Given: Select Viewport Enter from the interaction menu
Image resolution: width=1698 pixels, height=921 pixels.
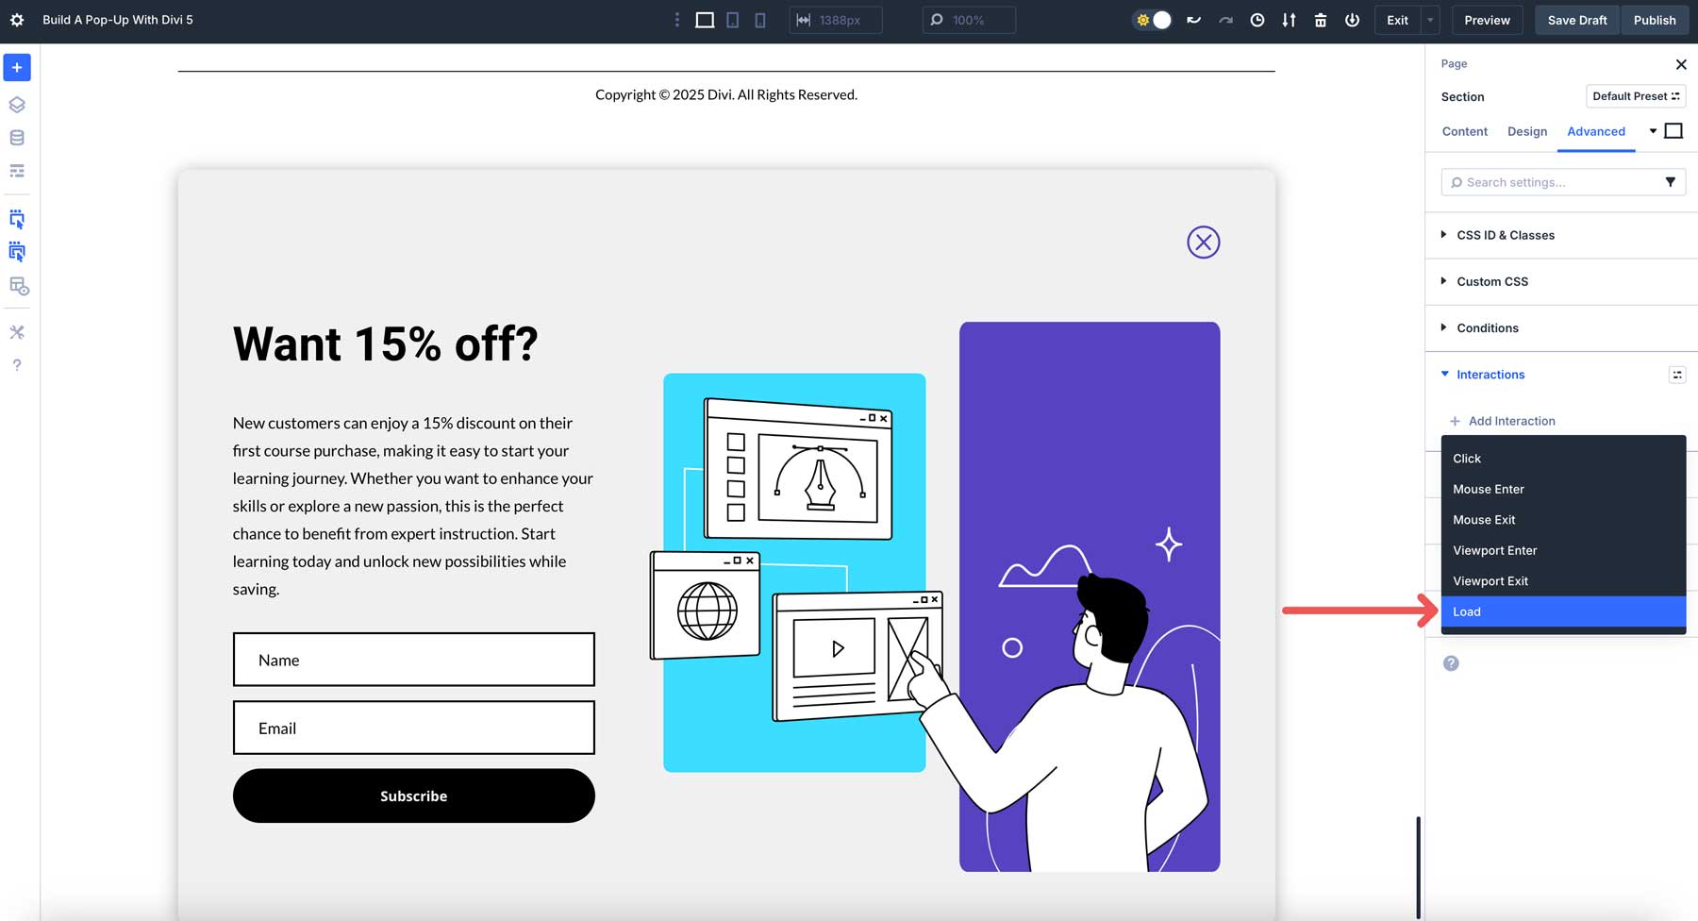Looking at the screenshot, I should [x=1495, y=550].
